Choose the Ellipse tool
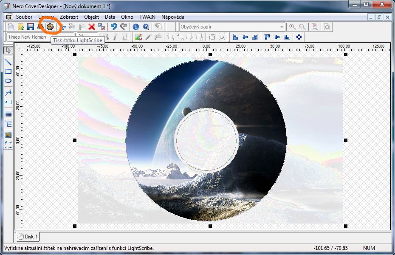The height and width of the screenshot is (255, 395). pos(8,81)
